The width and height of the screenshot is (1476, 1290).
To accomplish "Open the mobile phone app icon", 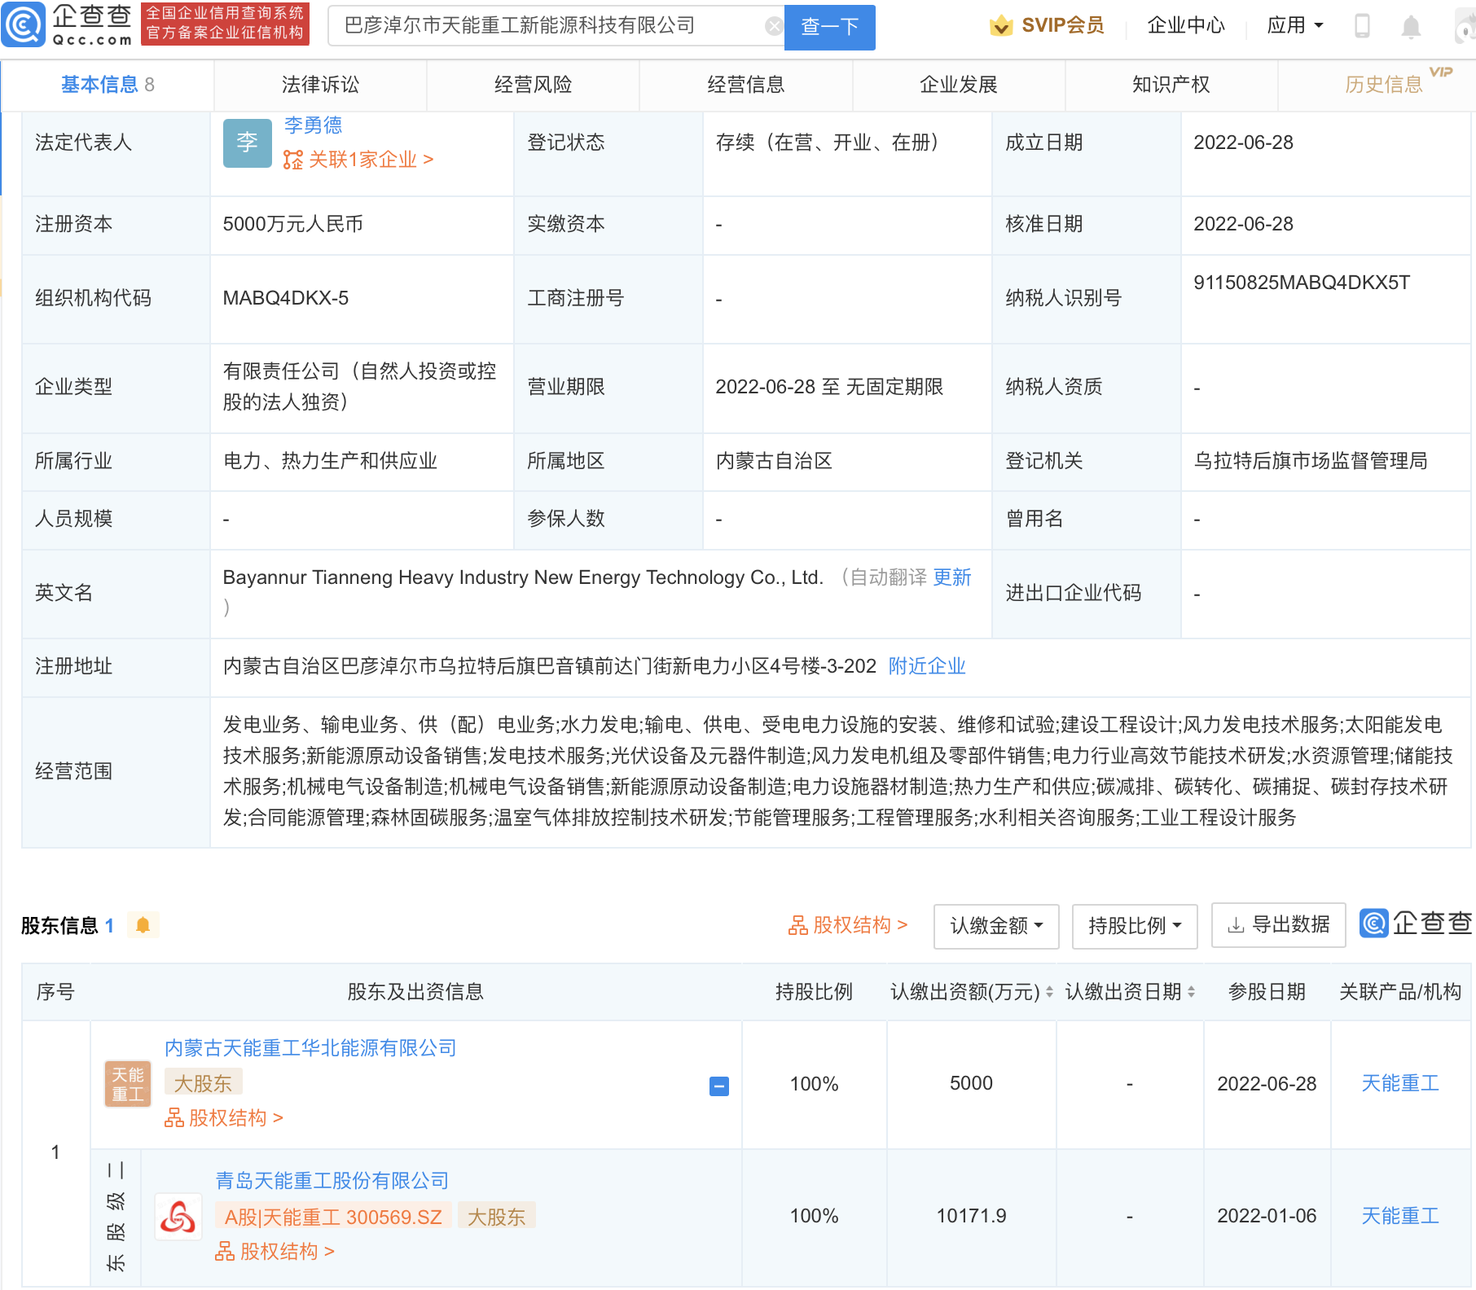I will click(1362, 26).
